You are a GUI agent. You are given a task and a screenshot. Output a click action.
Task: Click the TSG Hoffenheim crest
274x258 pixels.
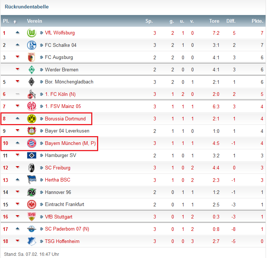32,241
